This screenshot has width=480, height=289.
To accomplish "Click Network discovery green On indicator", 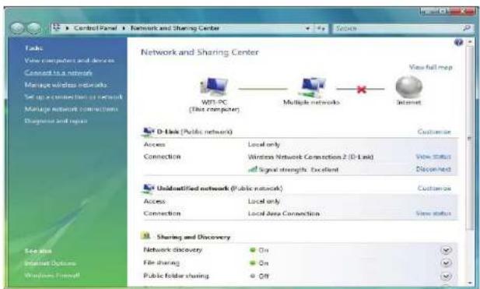I will click(253, 250).
